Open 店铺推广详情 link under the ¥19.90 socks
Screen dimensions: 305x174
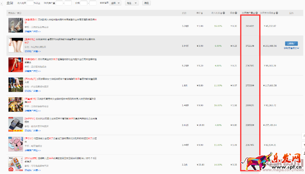[x=33, y=130]
